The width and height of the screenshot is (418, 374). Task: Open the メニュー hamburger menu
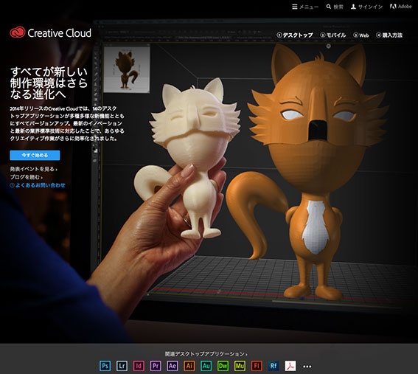305,7
